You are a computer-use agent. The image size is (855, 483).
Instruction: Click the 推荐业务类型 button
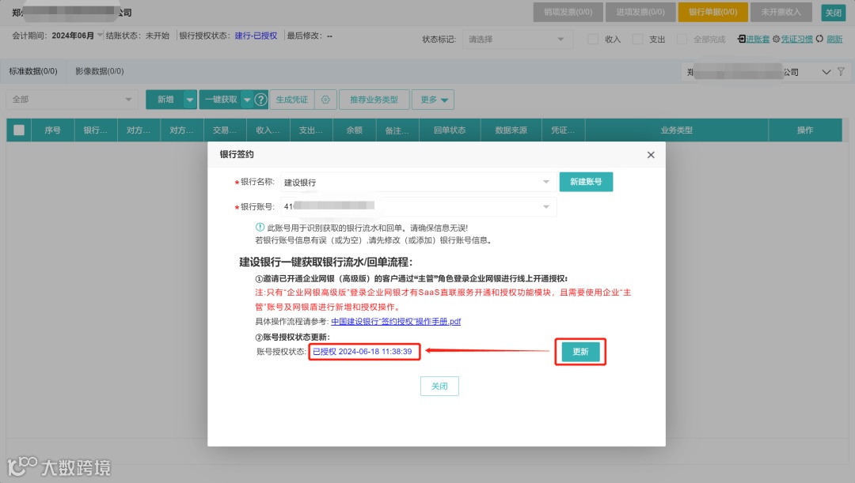click(x=374, y=100)
